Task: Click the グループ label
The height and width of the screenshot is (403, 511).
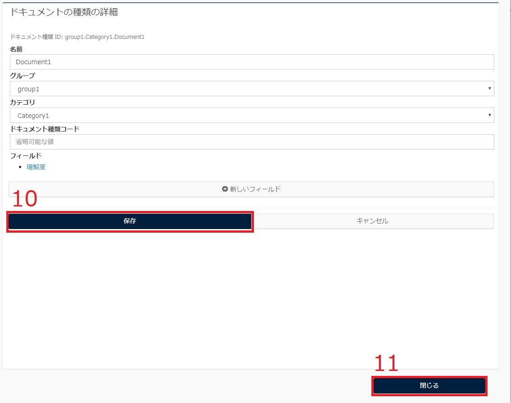Action: click(23, 75)
